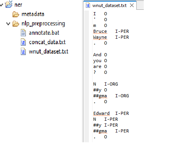Click the annotate.bat file icon
This screenshot has height=143, width=170.
pos(23,33)
